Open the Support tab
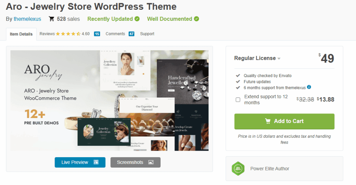356x185 pixels. pyautogui.click(x=147, y=34)
